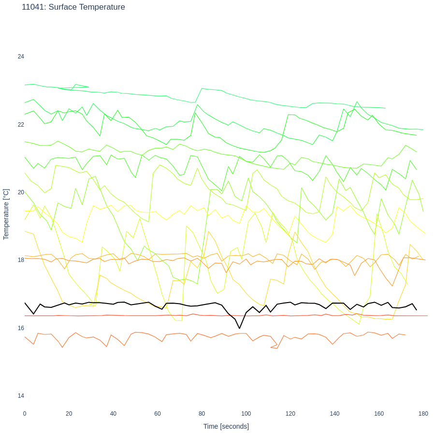
Task: Click the x-axis tick label 100
Action: [x=246, y=414]
